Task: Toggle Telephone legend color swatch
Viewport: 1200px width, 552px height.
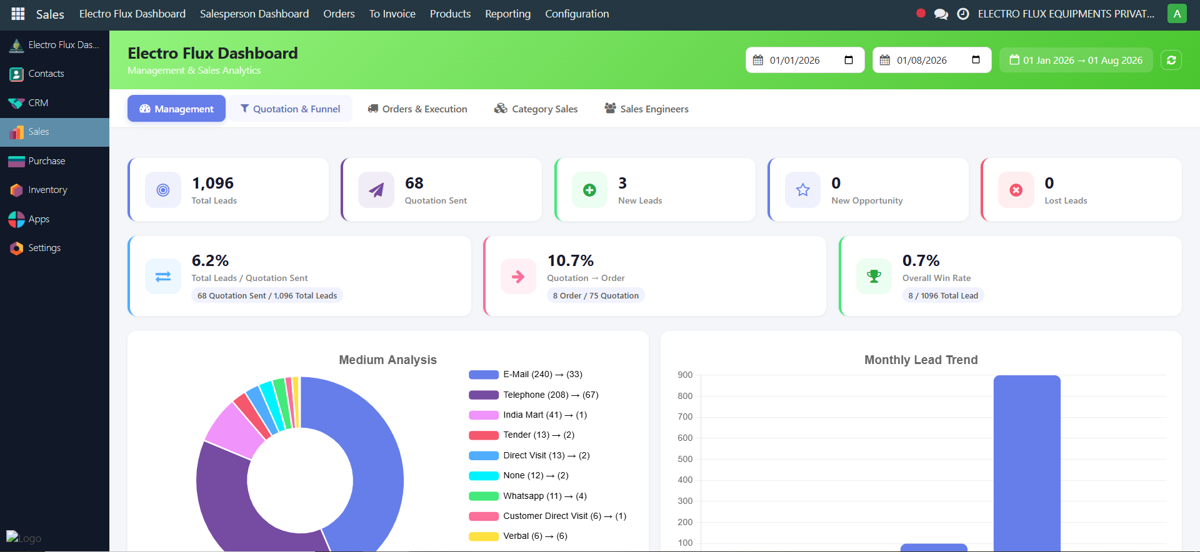Action: 484,395
